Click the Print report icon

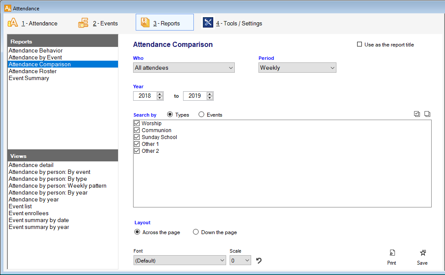392,253
